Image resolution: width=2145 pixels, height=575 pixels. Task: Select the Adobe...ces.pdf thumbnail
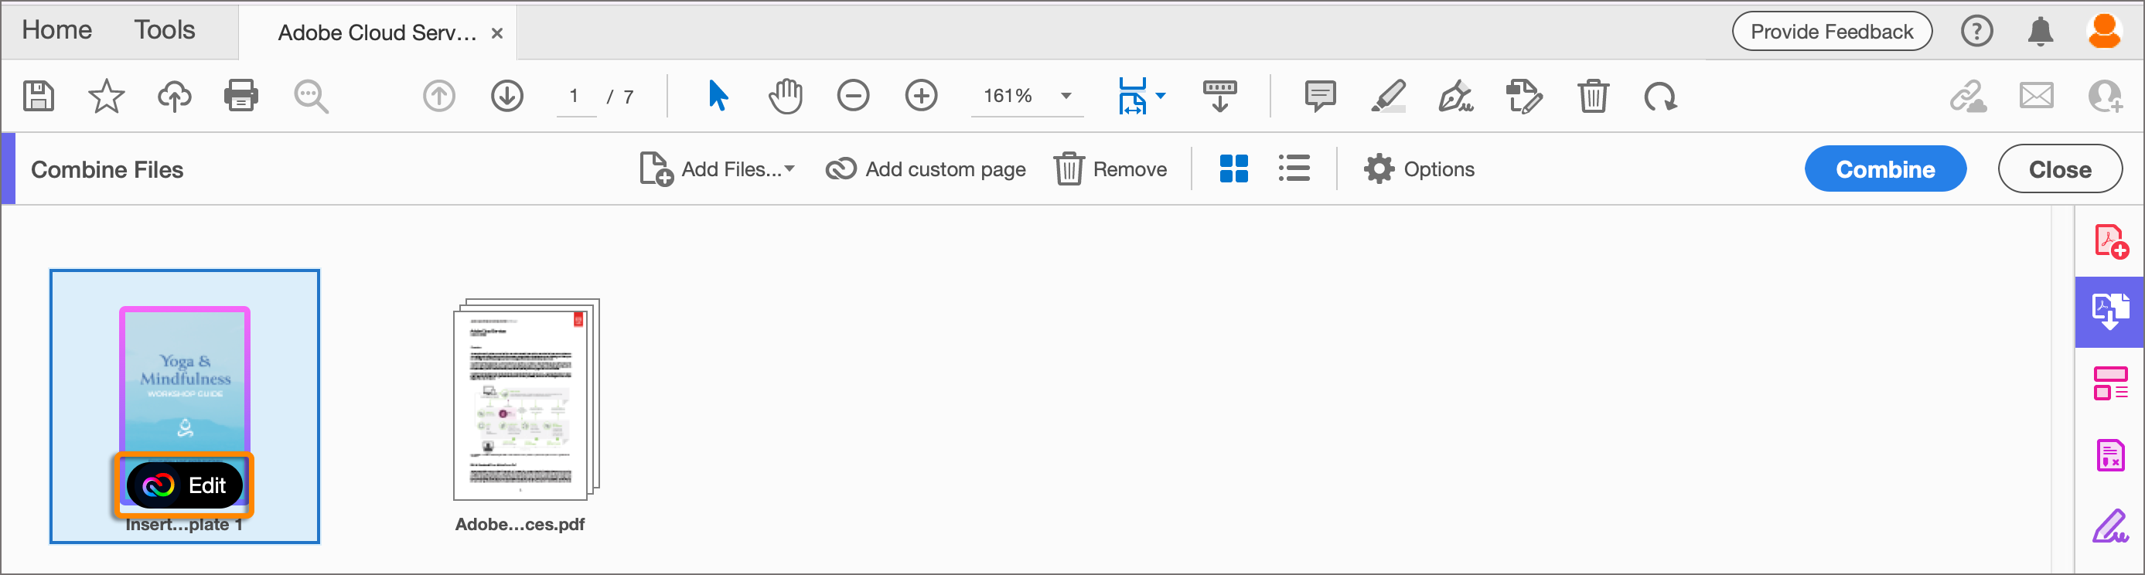[x=527, y=400]
